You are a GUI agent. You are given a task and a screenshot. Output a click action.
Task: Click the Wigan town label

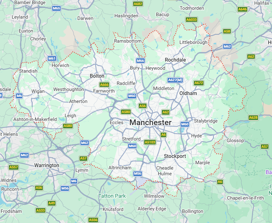38,91
